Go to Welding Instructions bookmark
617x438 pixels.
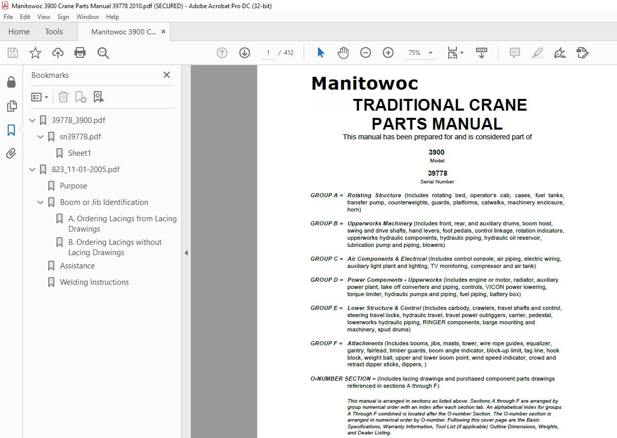tap(94, 282)
